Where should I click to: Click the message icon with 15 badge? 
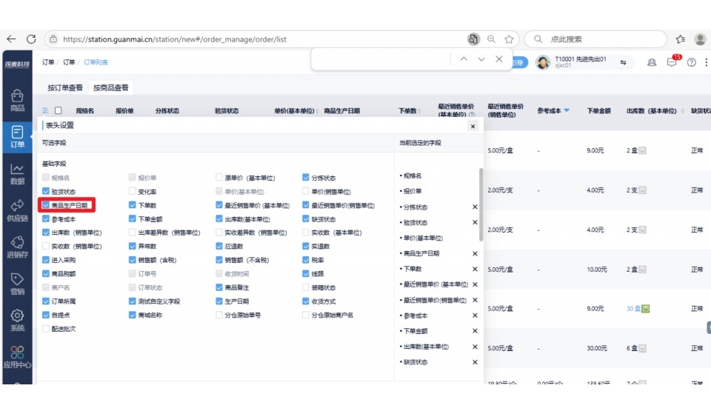(672, 63)
